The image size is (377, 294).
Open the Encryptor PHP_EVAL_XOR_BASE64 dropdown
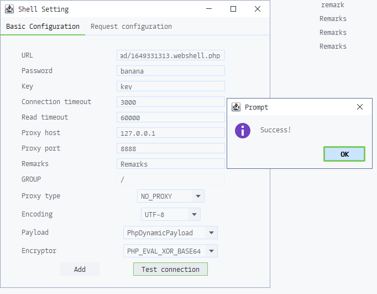[x=211, y=251]
